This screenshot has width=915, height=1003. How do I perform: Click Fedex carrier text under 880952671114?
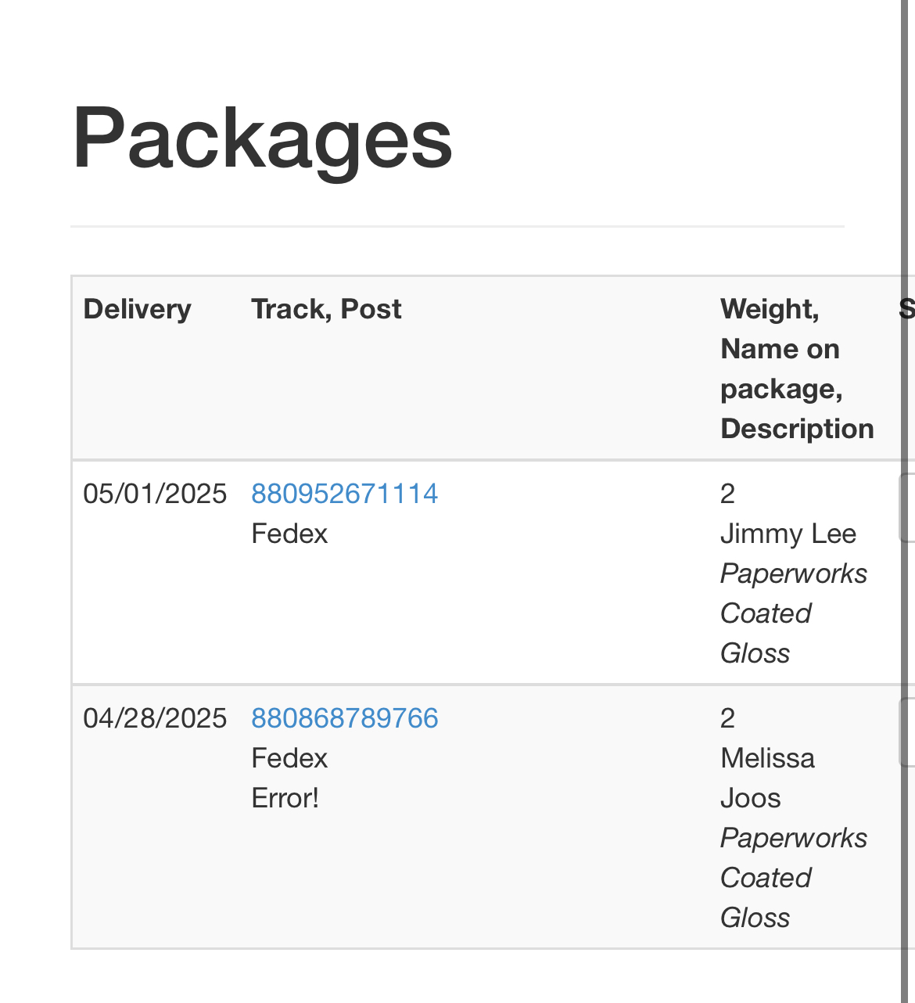[x=289, y=534]
